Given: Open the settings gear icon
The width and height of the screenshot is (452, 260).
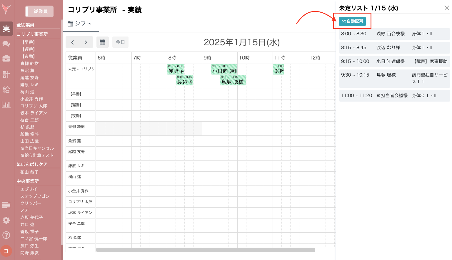Looking at the screenshot, I should coord(6,220).
